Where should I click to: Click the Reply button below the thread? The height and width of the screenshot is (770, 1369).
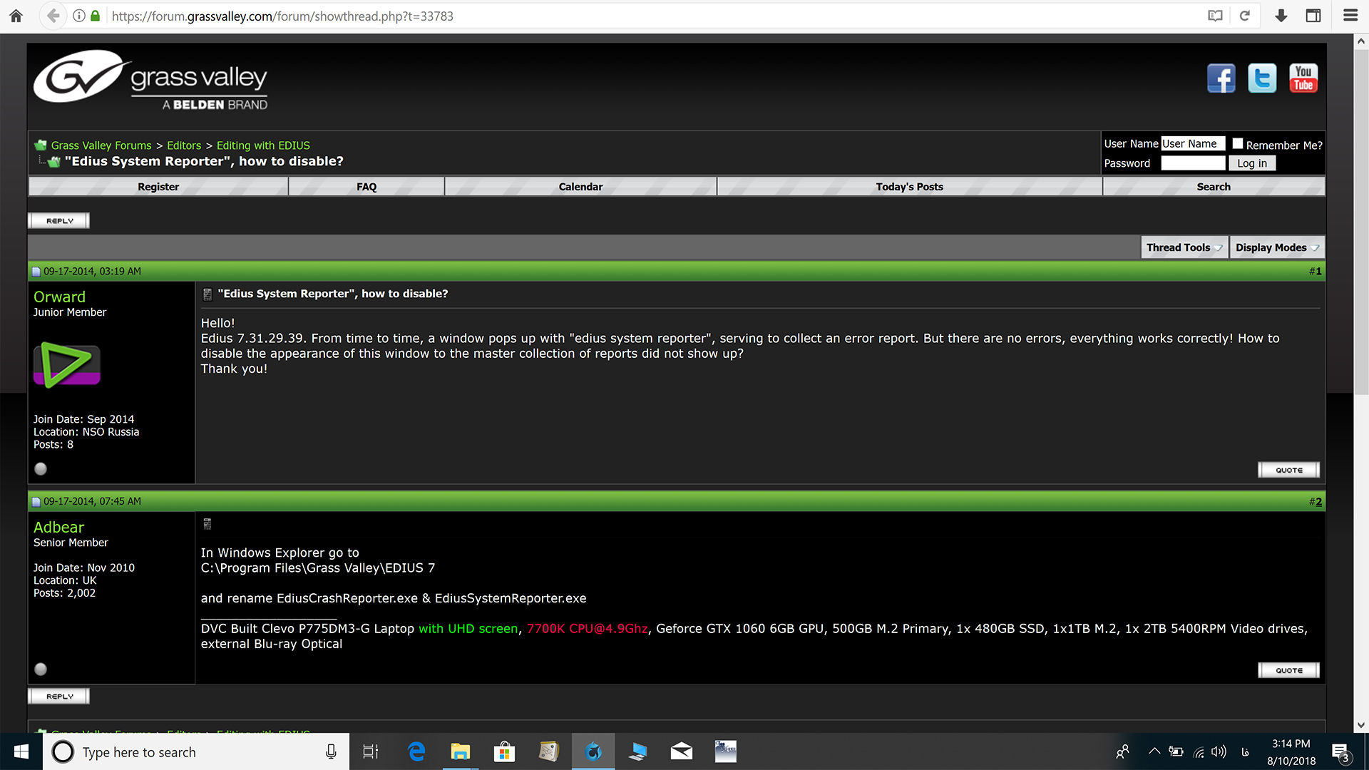pos(60,696)
